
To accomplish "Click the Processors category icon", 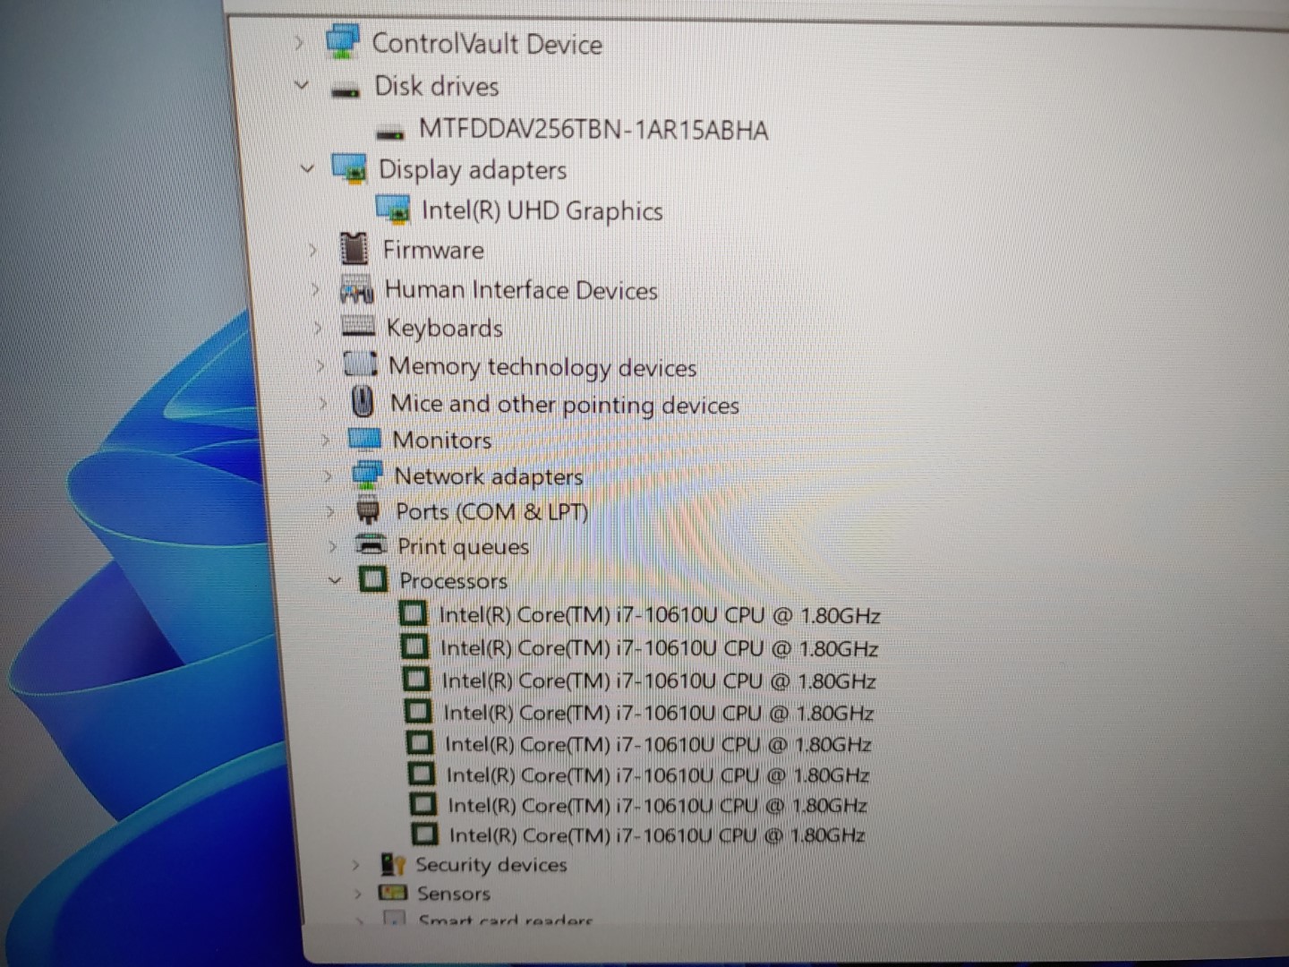I will click(373, 579).
